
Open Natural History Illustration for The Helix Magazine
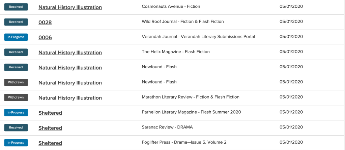pos(70,53)
